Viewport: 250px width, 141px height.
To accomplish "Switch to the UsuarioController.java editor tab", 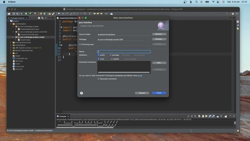I will click(x=67, y=18).
